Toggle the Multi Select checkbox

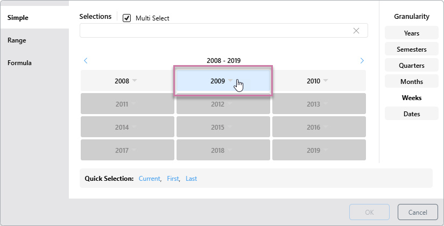pos(127,18)
